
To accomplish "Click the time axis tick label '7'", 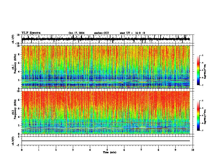I will click(x=141, y=150).
